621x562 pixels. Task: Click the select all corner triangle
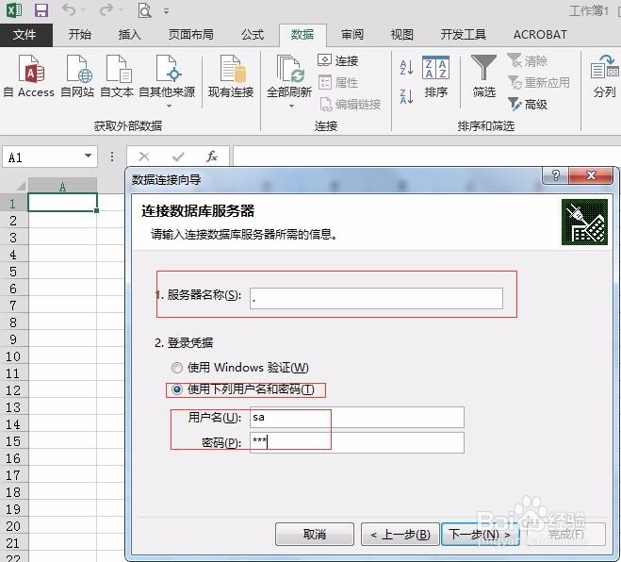click(20, 185)
